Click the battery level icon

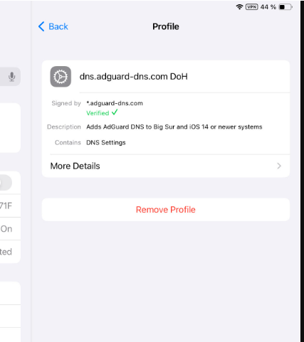point(285,7)
